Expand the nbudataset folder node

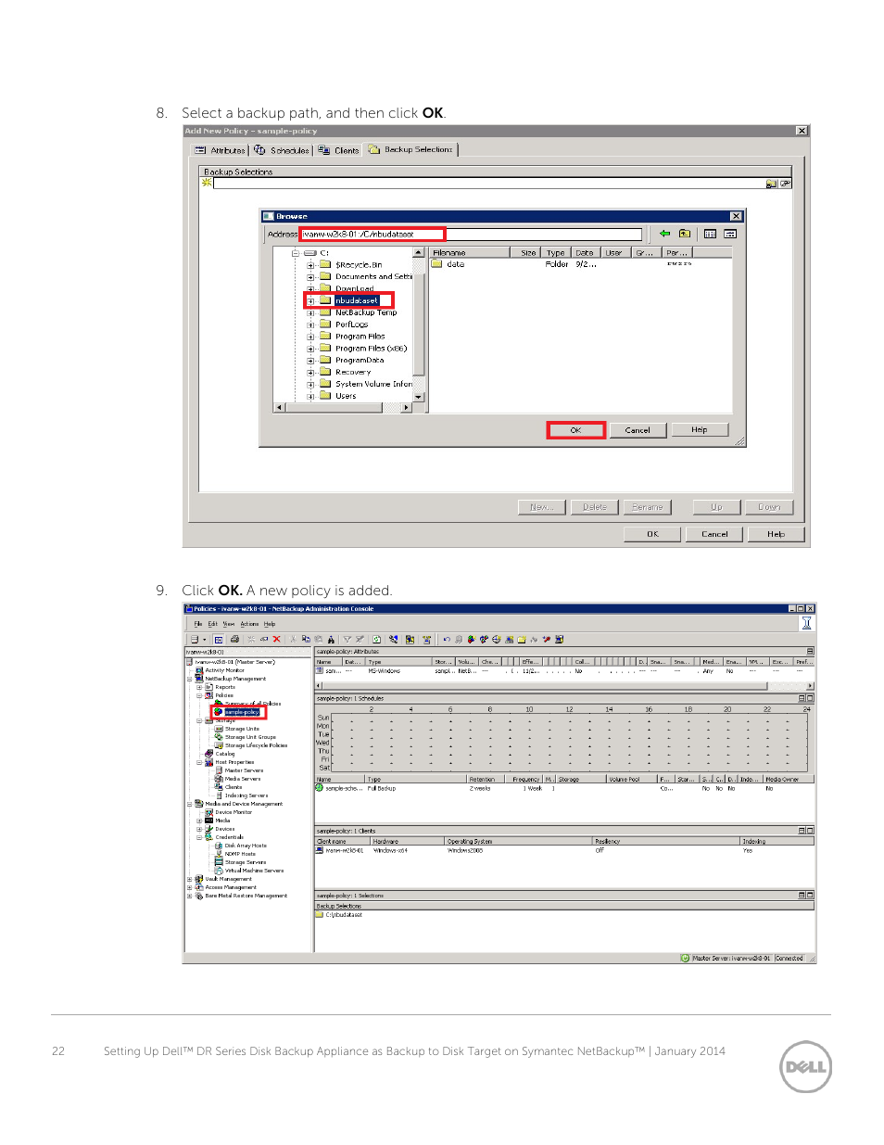[311, 301]
